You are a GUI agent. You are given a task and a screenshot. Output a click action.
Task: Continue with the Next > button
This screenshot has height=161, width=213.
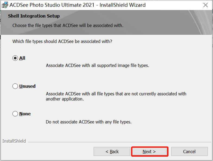point(150,152)
